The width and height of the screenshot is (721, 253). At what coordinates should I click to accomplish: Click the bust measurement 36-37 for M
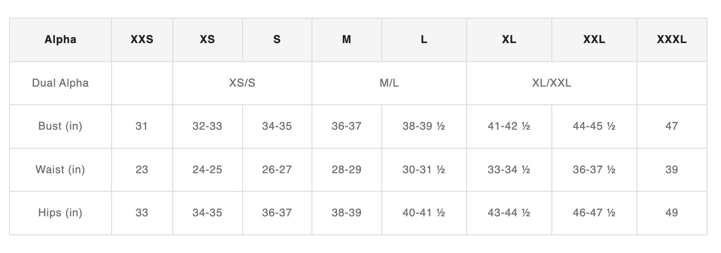pyautogui.click(x=346, y=126)
